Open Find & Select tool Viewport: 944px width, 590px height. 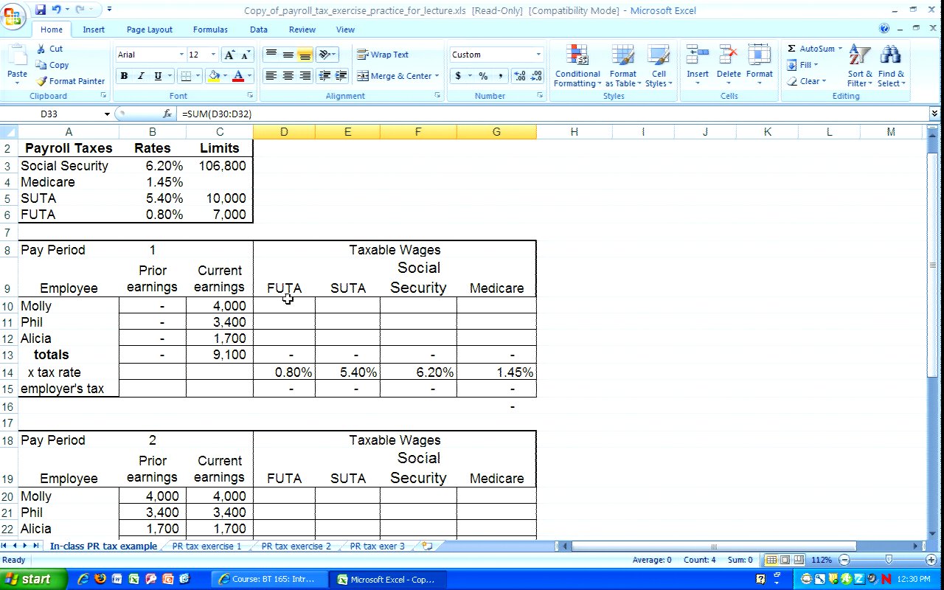click(891, 66)
